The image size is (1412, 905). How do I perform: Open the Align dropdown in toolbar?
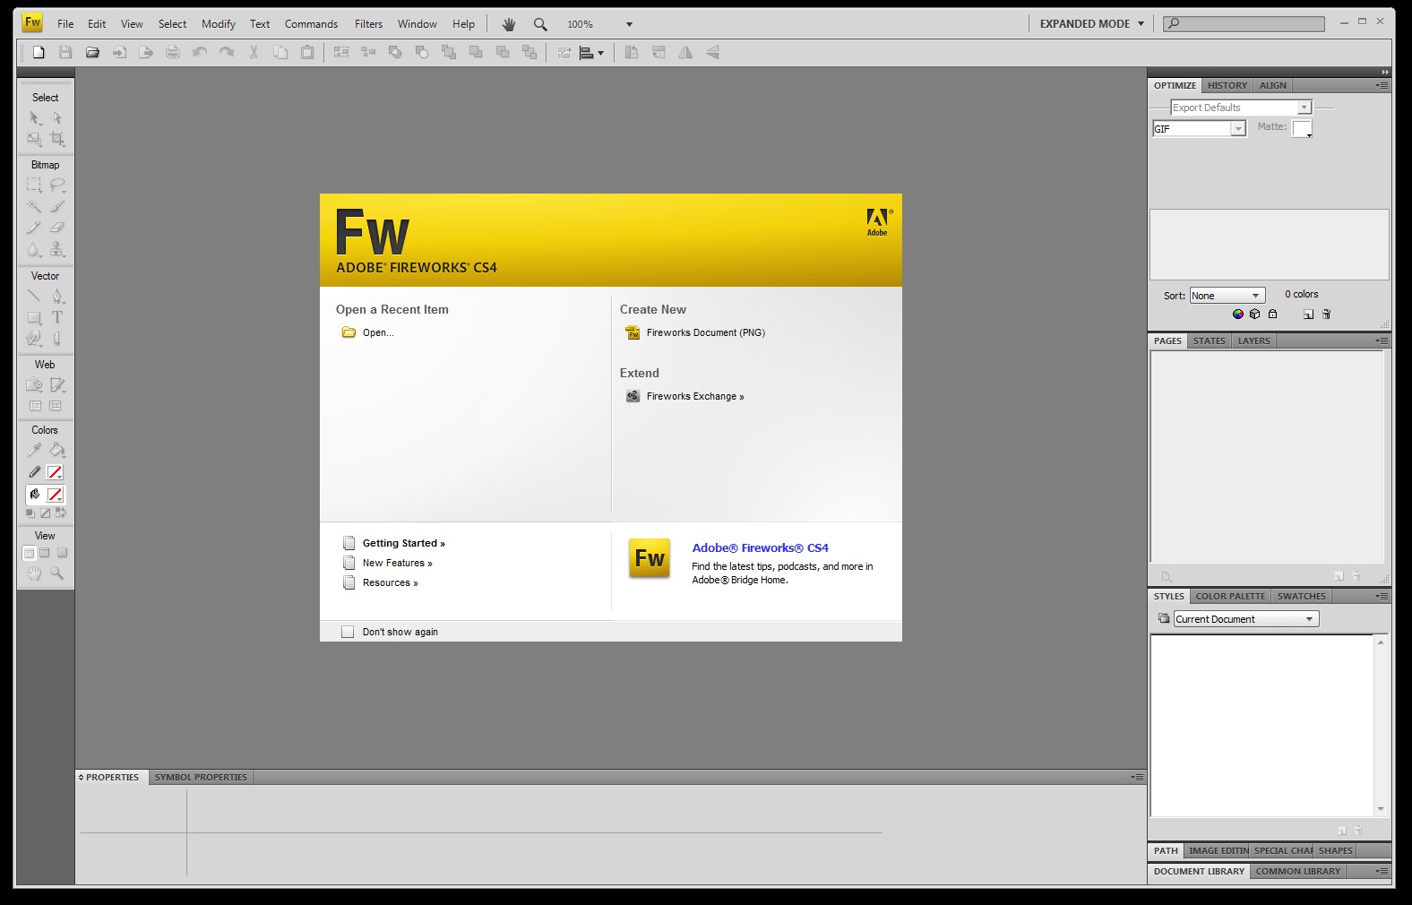[592, 53]
